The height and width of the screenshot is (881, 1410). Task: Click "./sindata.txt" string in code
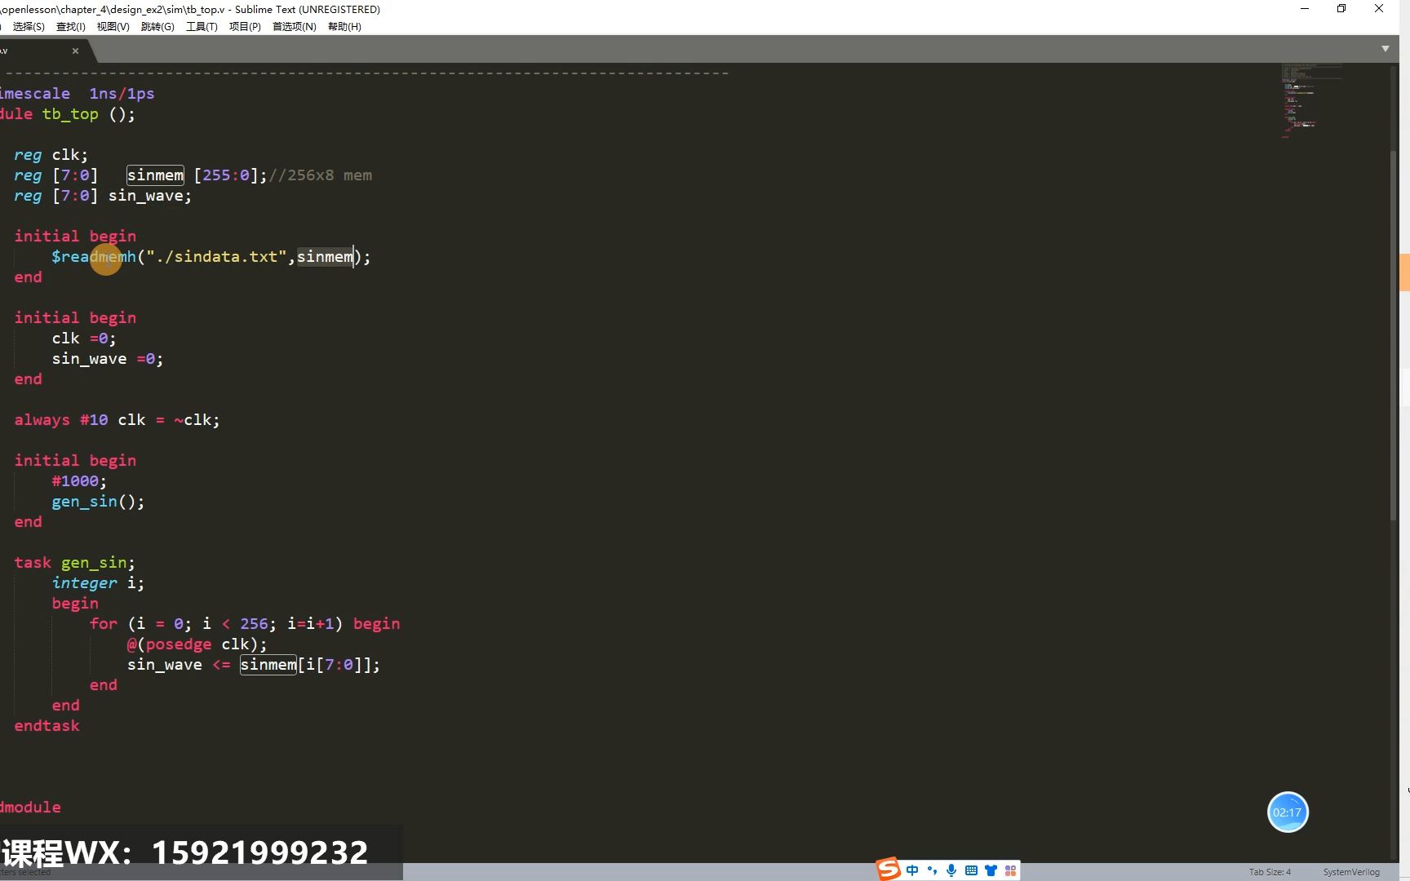[217, 257]
